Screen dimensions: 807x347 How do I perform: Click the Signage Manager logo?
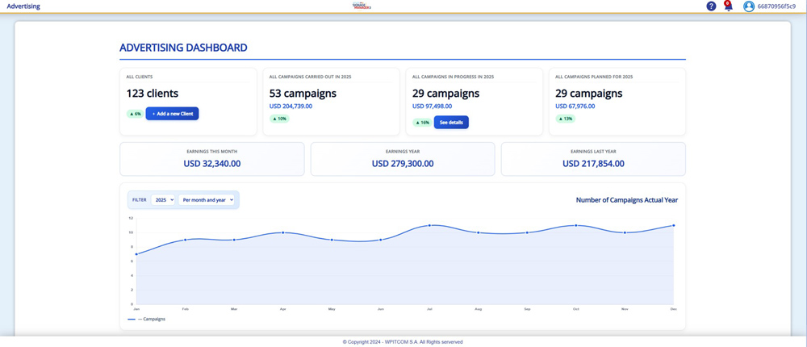[x=362, y=6]
